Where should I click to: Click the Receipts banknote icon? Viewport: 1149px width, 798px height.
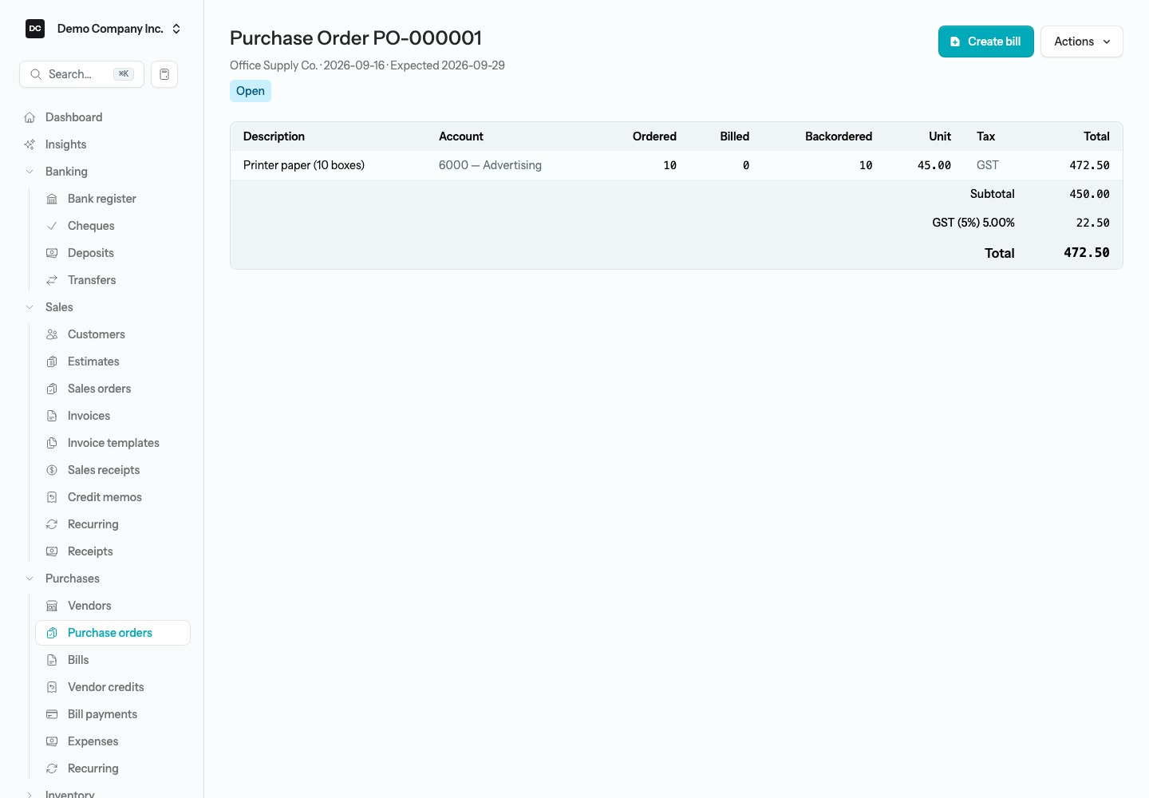click(x=52, y=551)
